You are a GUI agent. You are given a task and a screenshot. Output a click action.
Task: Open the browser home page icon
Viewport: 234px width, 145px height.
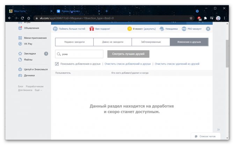pyautogui.click(x=29, y=18)
